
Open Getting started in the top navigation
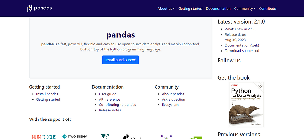190,9
